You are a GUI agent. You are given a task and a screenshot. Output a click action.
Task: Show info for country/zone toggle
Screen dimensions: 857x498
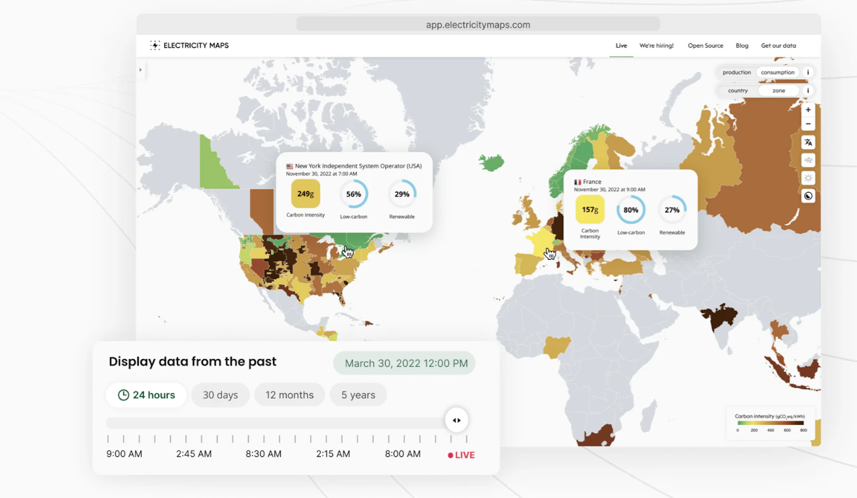[x=808, y=91]
